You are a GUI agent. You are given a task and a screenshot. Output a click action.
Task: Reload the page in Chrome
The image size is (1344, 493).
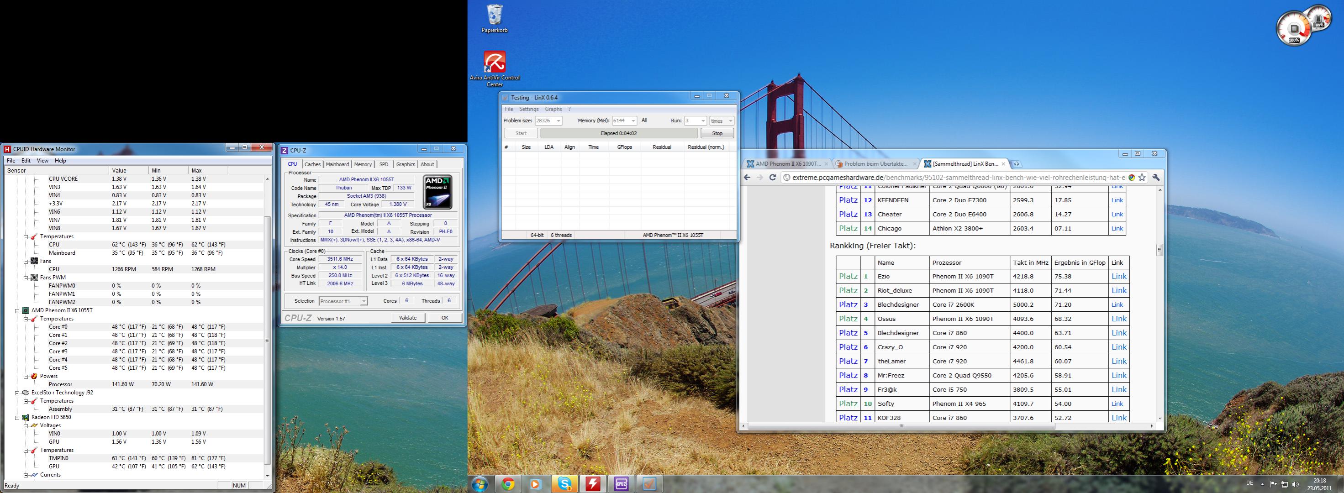pos(773,178)
